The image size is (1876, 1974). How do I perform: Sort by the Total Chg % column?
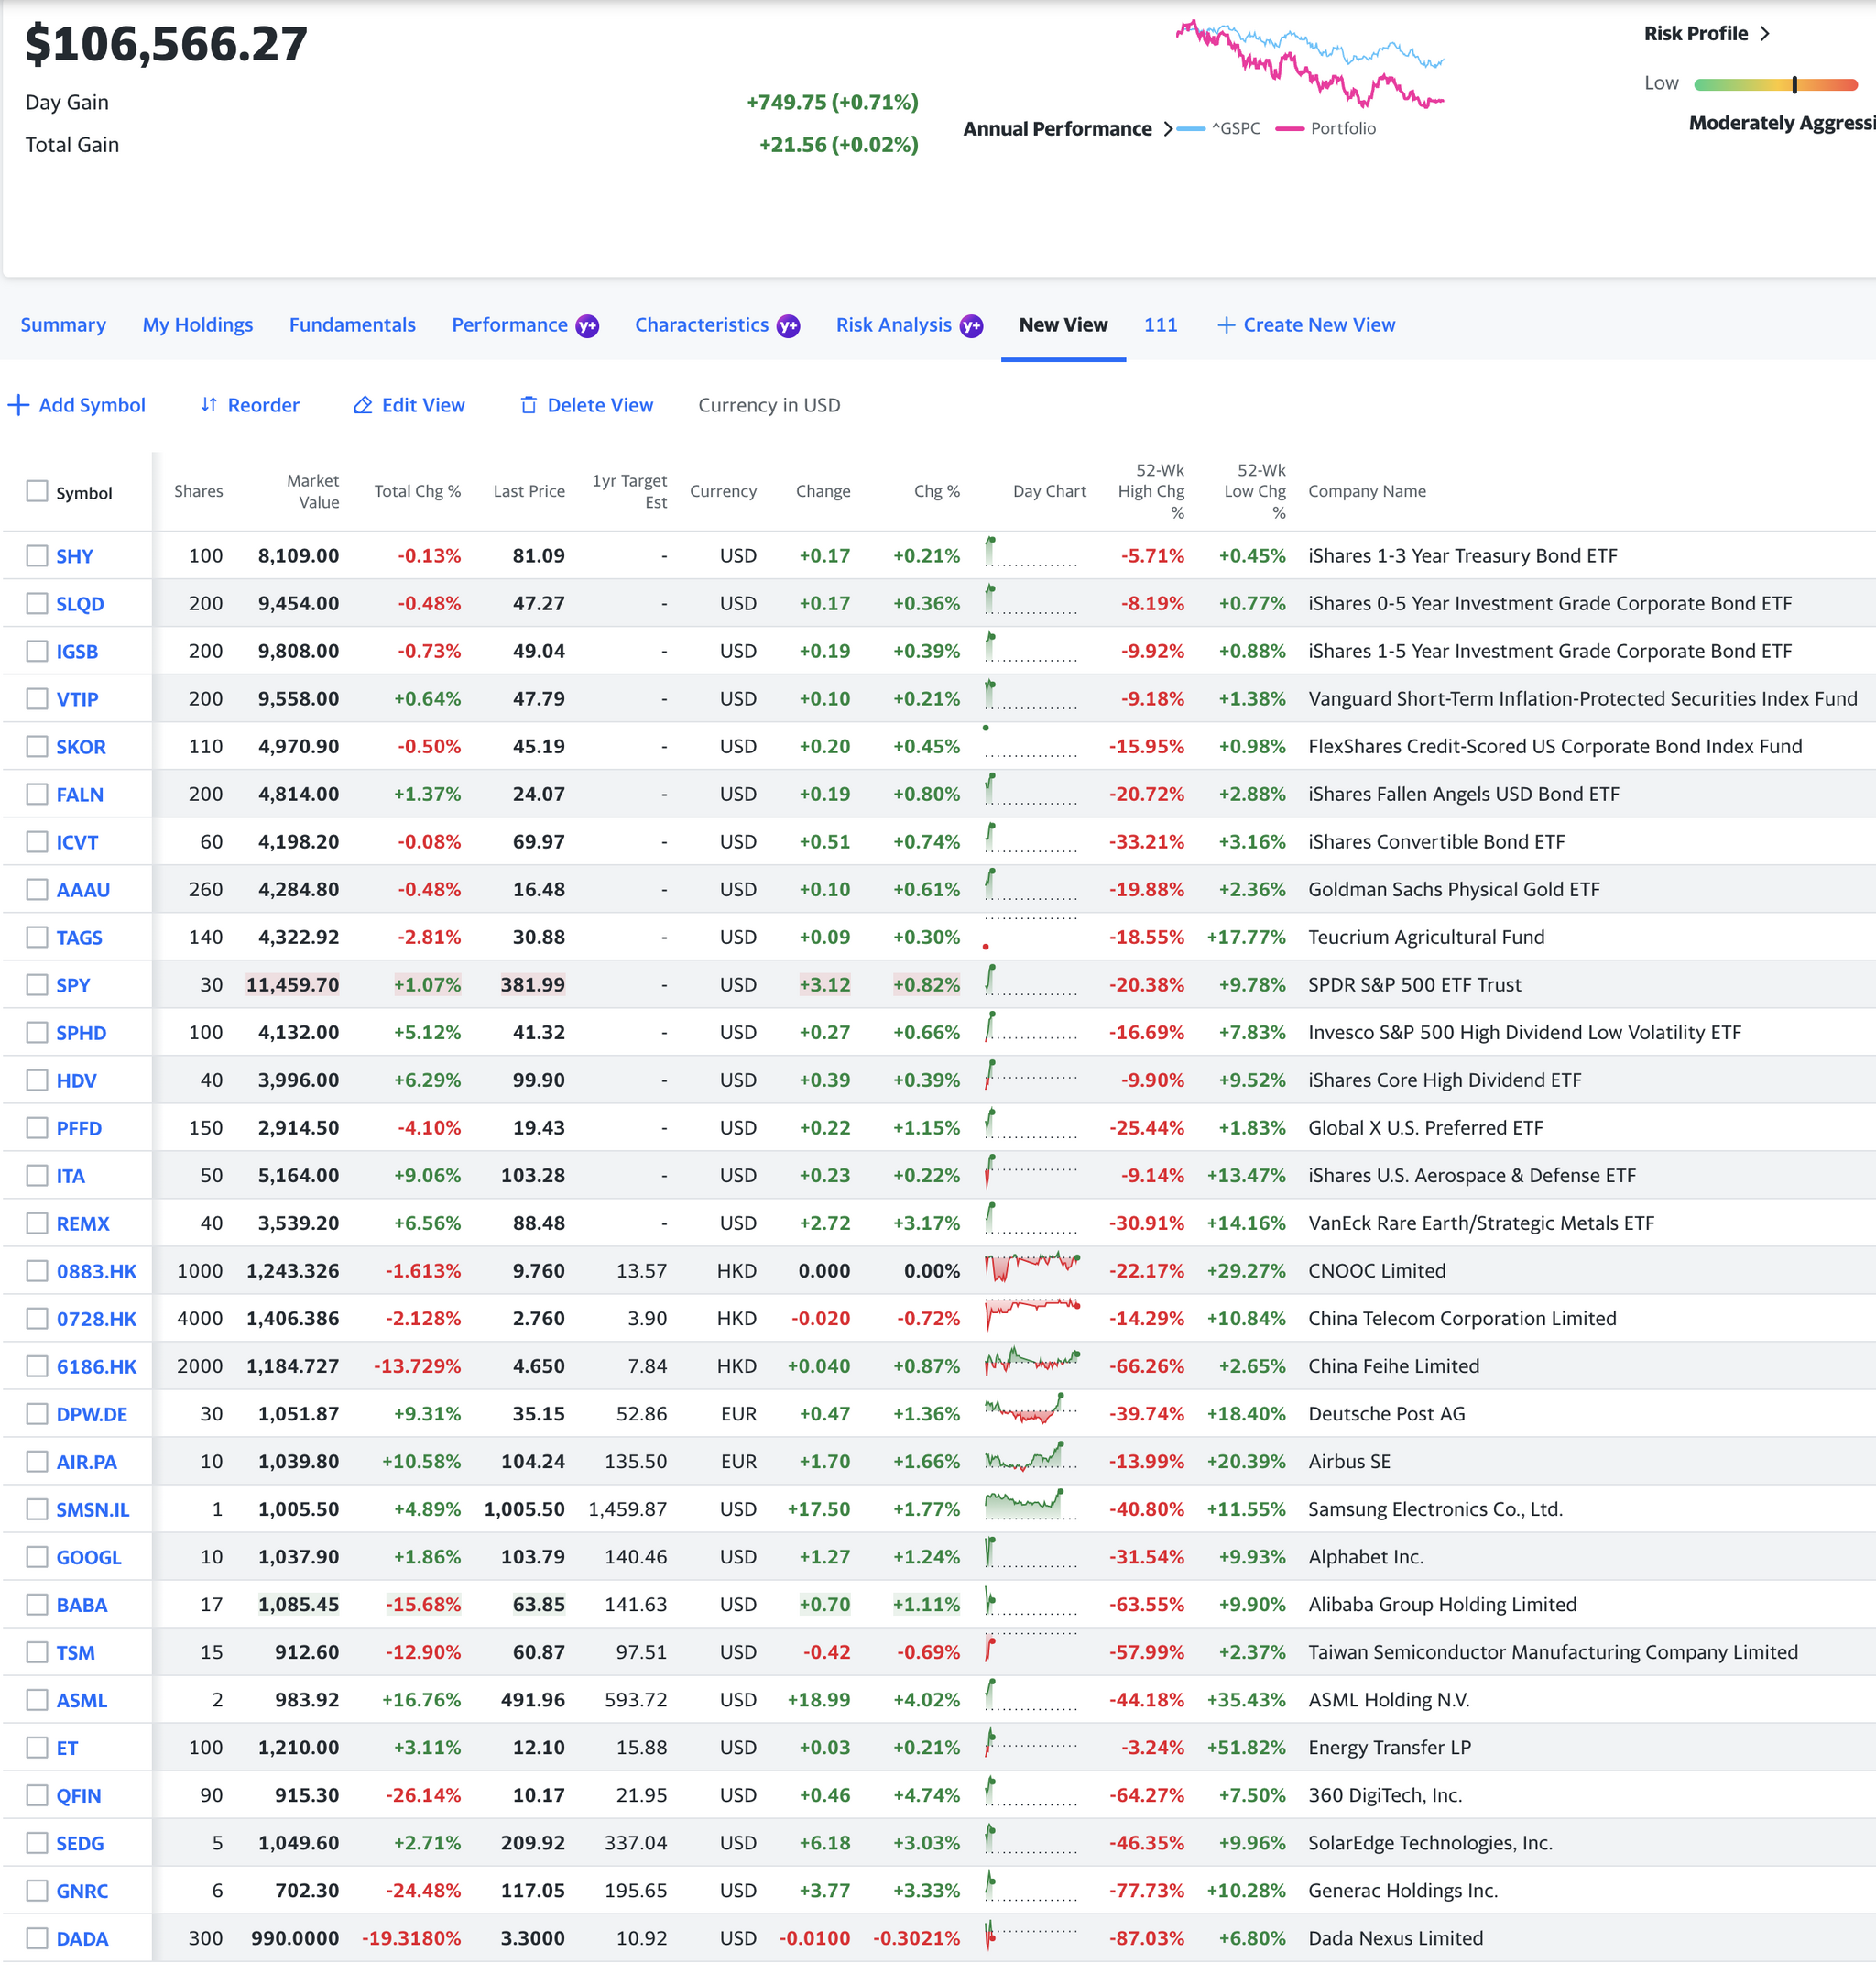click(x=417, y=491)
